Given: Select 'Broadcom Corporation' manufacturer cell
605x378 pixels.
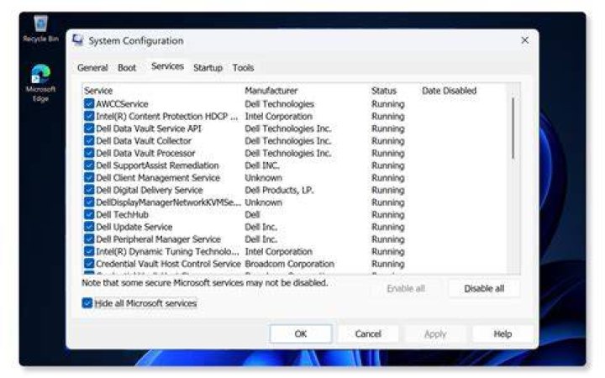Looking at the screenshot, I should click(x=289, y=264).
